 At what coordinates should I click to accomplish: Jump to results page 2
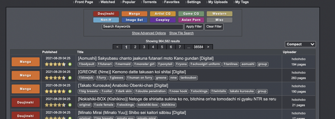coord(135,47)
